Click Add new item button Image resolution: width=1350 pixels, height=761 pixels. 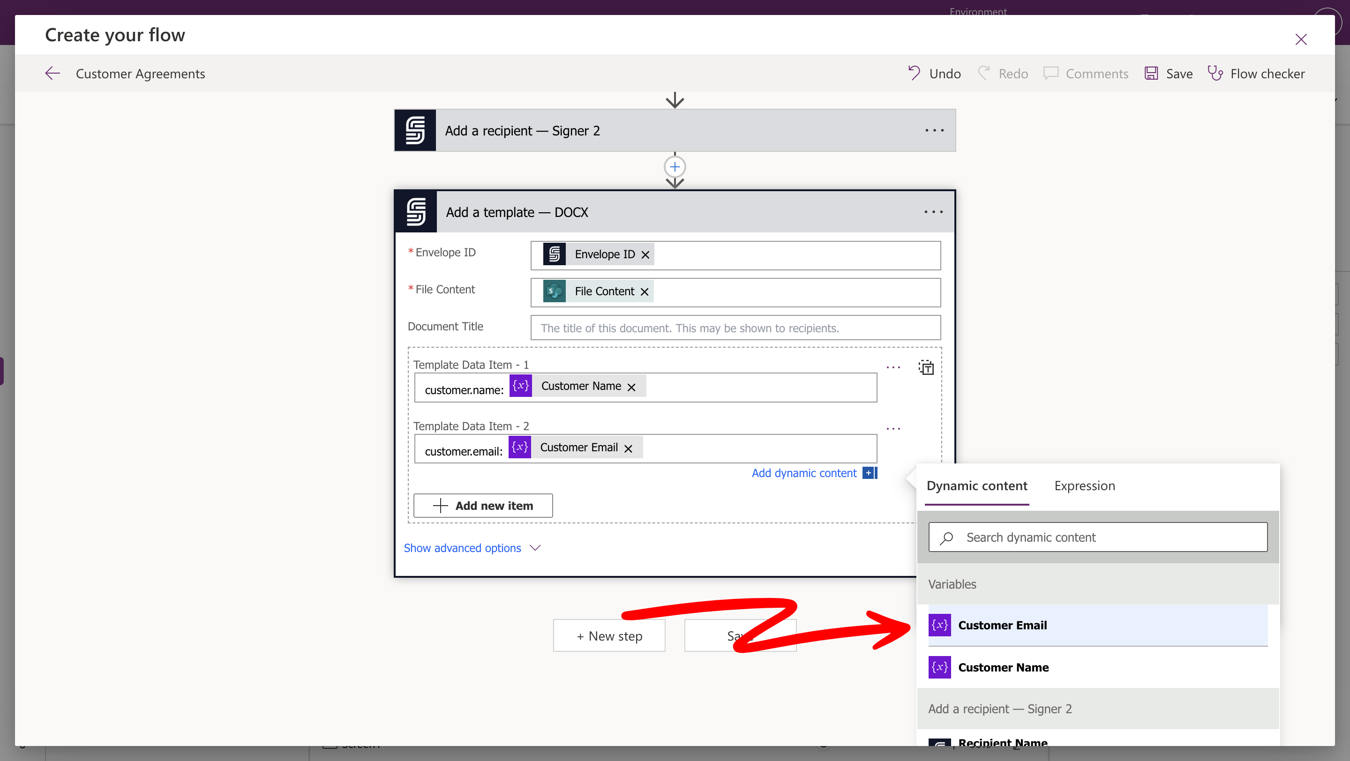[x=483, y=506]
